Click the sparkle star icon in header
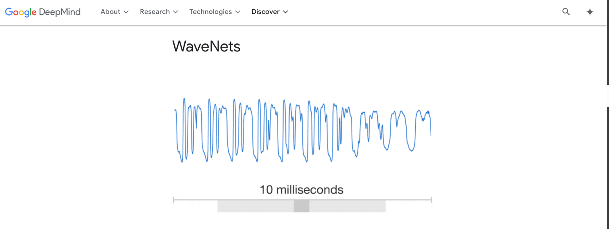 pos(590,12)
